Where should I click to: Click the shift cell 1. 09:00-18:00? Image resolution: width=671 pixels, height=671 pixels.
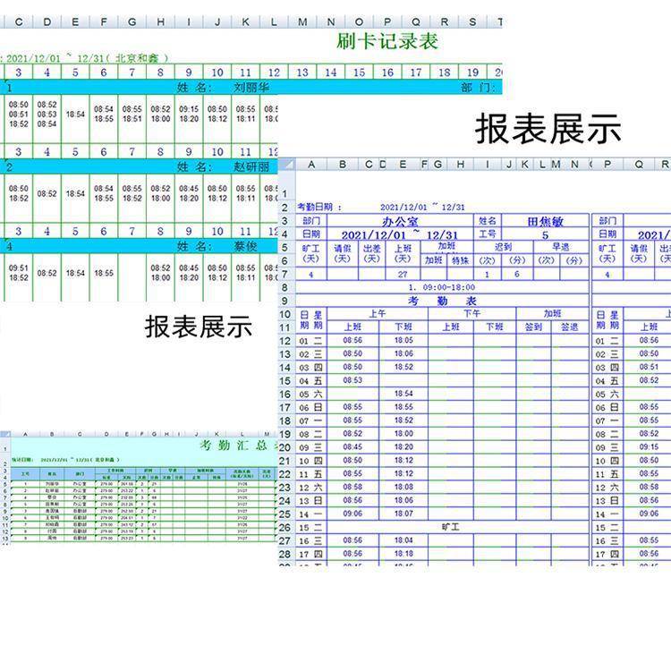[442, 287]
